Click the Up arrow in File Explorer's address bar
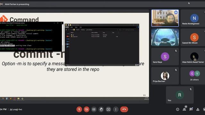205x115 pixels. click(72, 30)
